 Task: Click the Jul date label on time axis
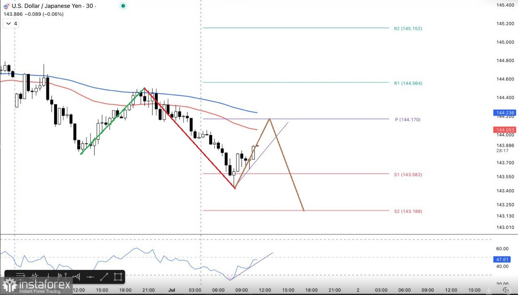pos(171,290)
